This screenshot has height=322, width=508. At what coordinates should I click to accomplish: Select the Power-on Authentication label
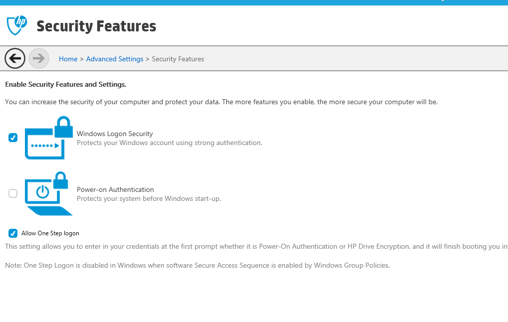(115, 189)
